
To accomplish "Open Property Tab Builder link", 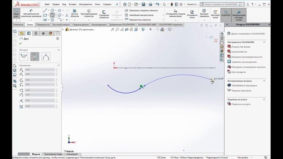I will pyautogui.click(x=239, y=47).
